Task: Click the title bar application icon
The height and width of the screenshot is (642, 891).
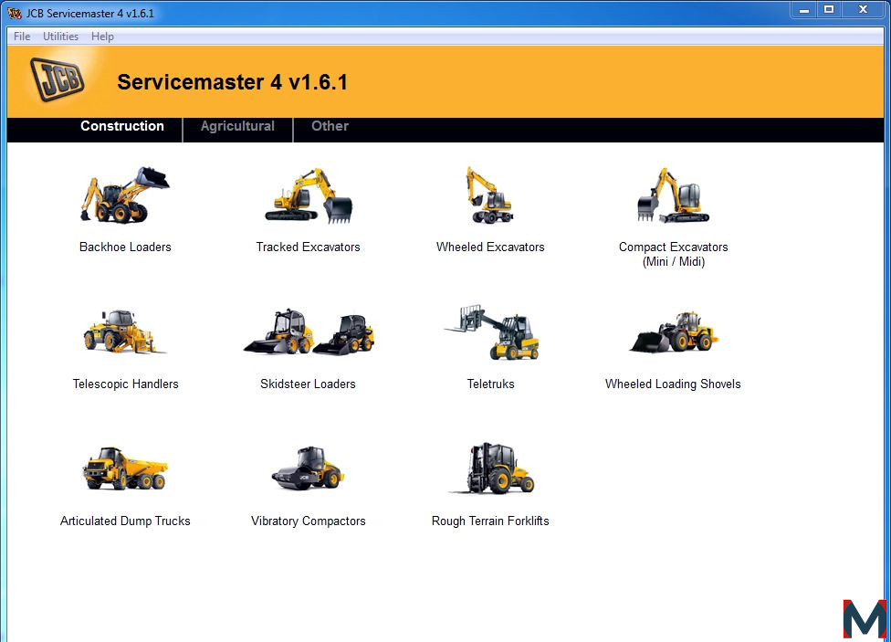Action: (x=15, y=13)
